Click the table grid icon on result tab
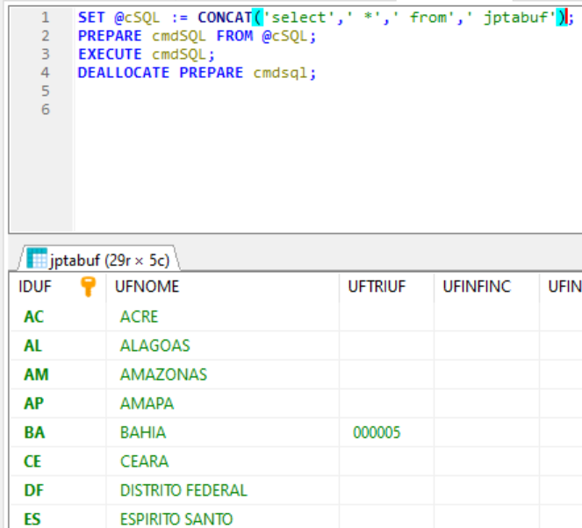Screen dimensions: 582x528 [x=37, y=259]
